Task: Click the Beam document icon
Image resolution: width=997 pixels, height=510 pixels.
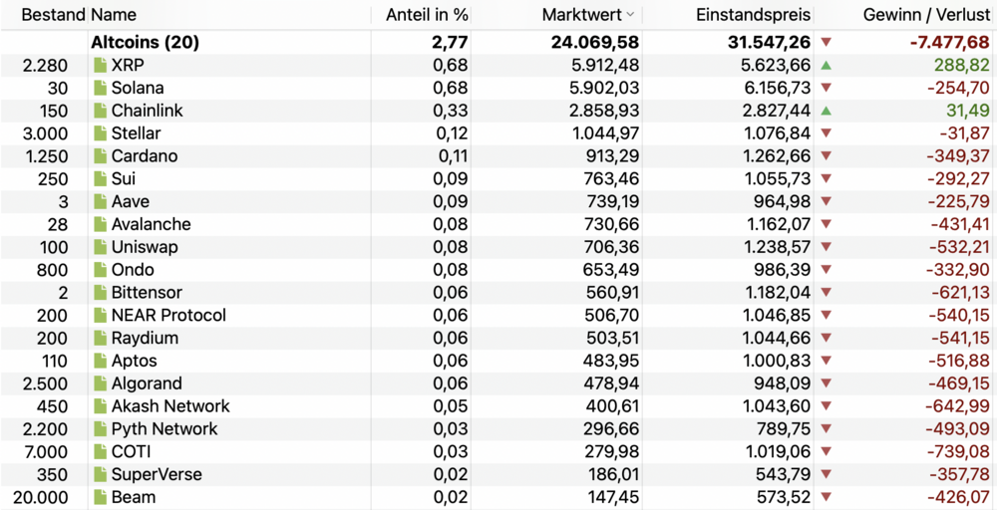Action: click(100, 497)
